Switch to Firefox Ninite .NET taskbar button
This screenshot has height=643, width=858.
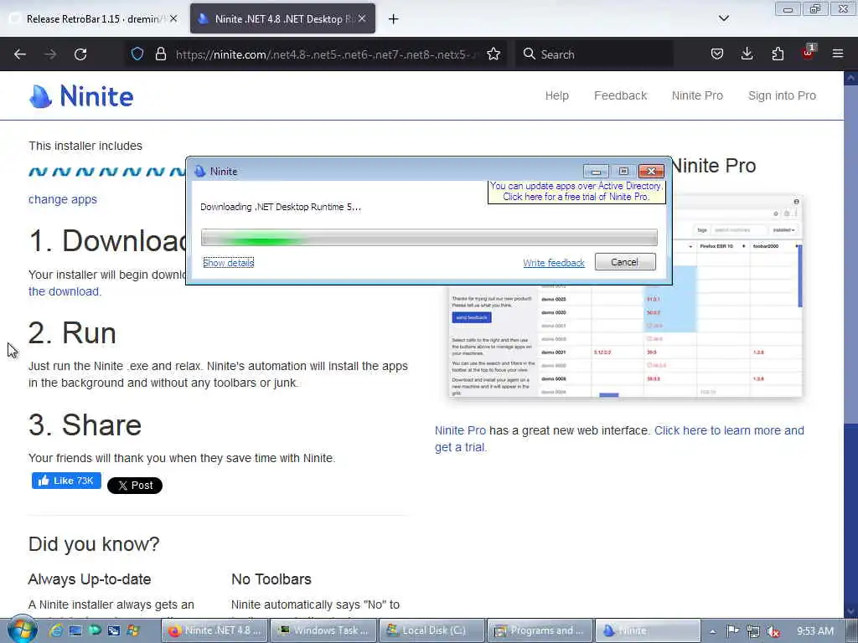pyautogui.click(x=215, y=630)
